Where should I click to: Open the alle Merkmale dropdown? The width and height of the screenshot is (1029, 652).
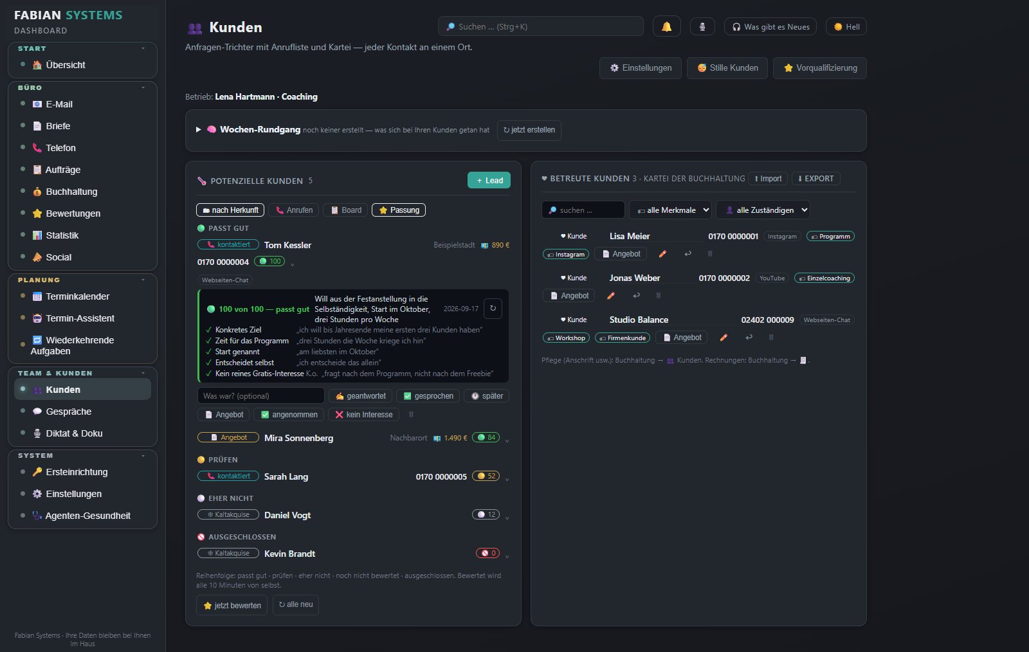click(670, 210)
